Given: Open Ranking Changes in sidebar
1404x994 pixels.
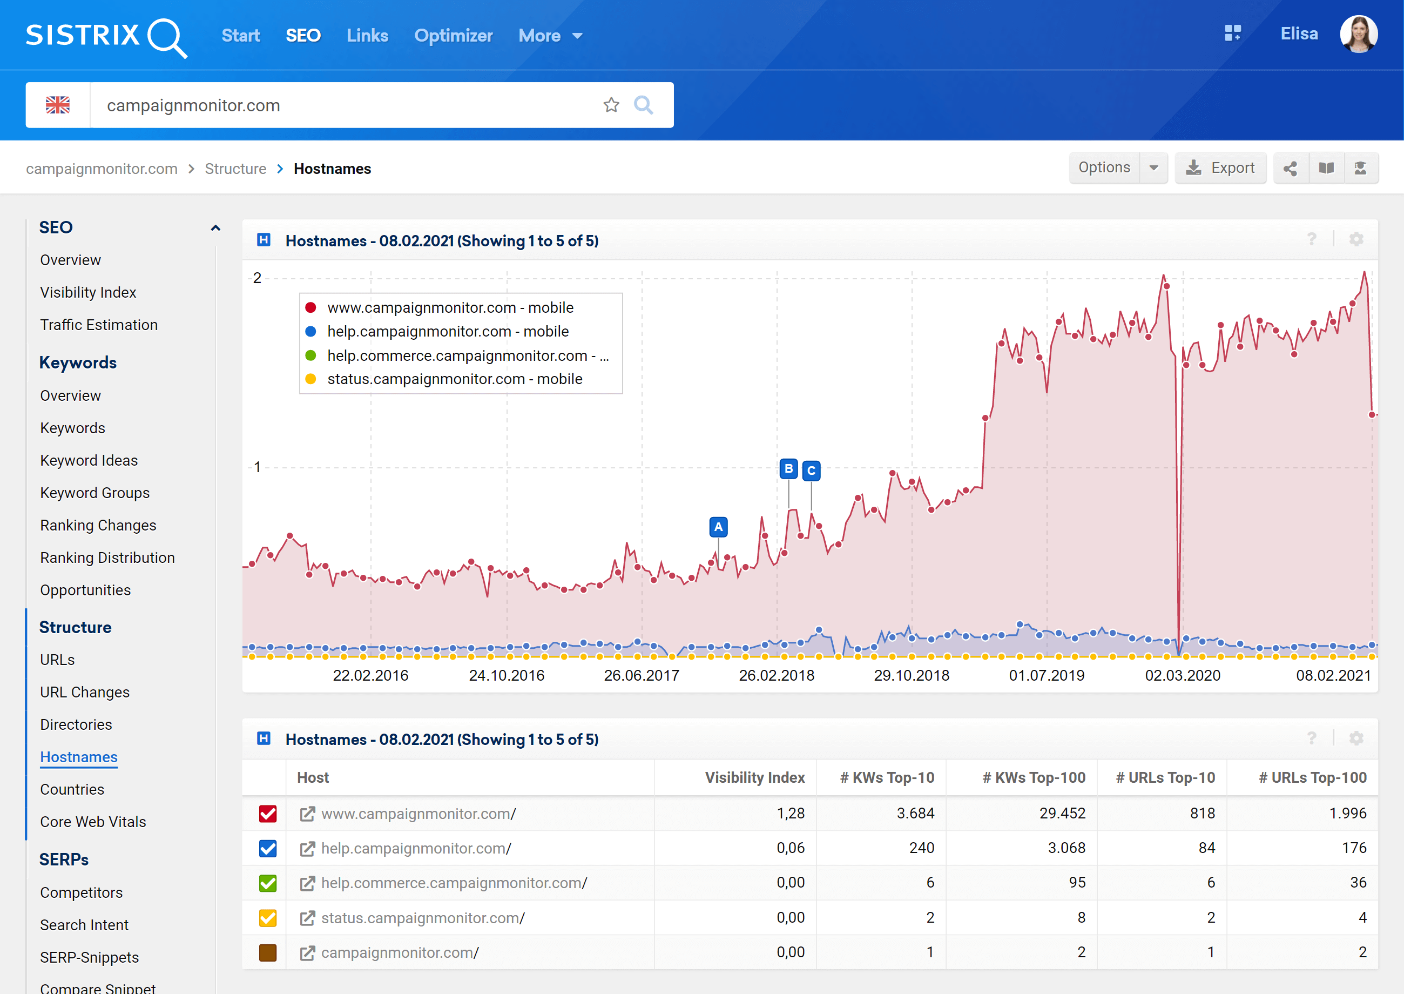Looking at the screenshot, I should coord(98,525).
